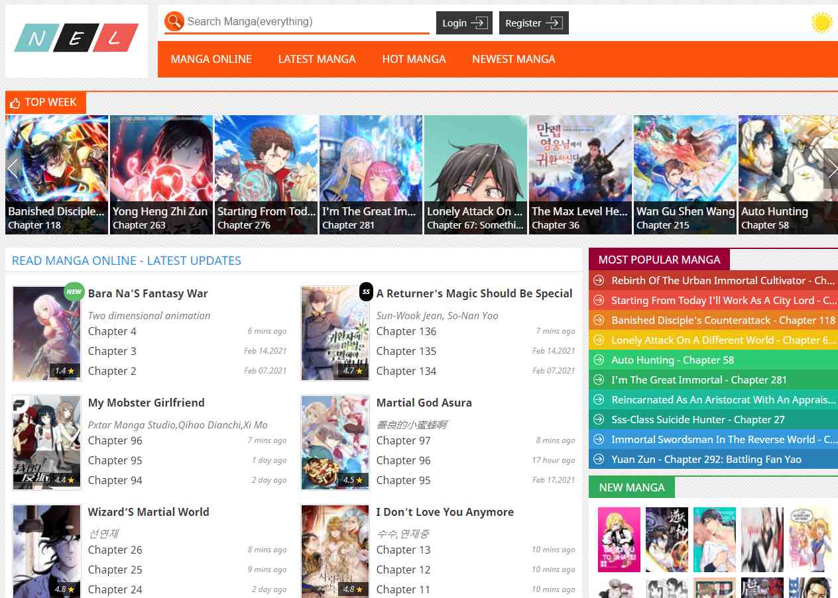838x598 pixels.
Task: Open Bara Na'S Fantasy War title
Action: [x=148, y=293]
